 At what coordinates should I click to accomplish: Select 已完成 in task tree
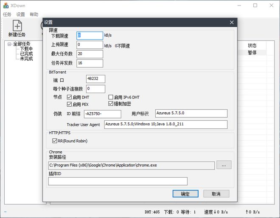pos(26,54)
